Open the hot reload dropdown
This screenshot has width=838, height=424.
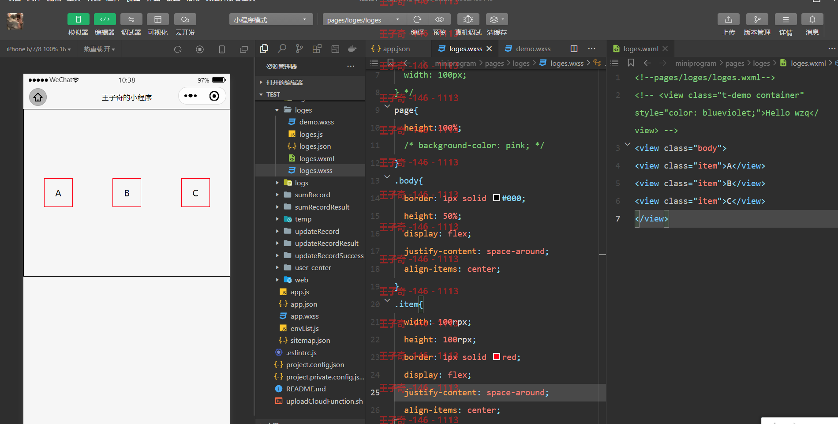[x=100, y=49]
